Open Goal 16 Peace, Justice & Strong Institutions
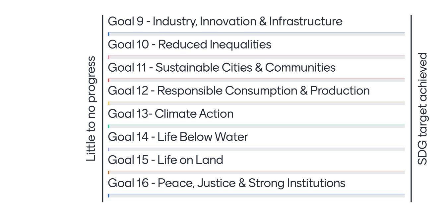 pyautogui.click(x=227, y=183)
